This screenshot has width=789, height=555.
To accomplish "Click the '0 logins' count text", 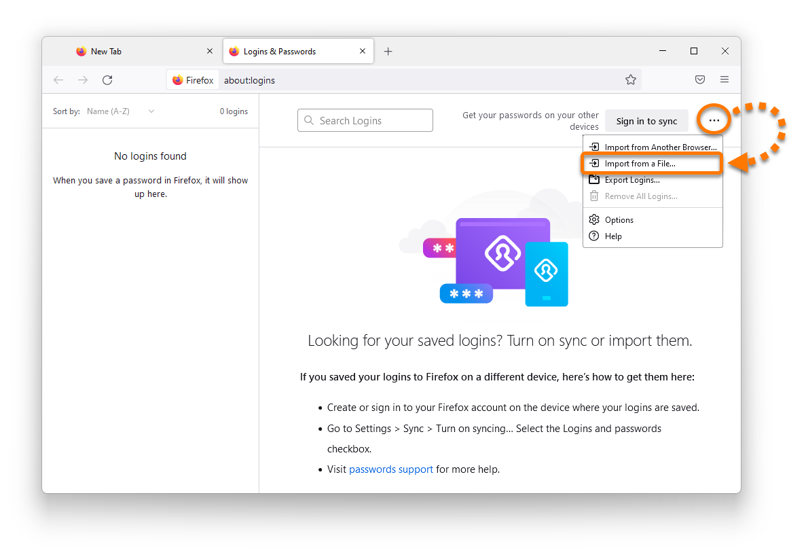I will (234, 111).
